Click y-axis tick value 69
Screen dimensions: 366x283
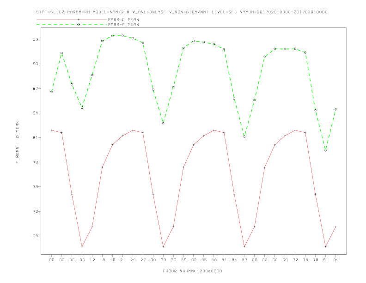tap(35, 236)
